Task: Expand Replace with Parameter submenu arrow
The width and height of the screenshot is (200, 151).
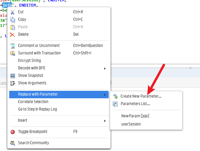Action: pos(105,95)
